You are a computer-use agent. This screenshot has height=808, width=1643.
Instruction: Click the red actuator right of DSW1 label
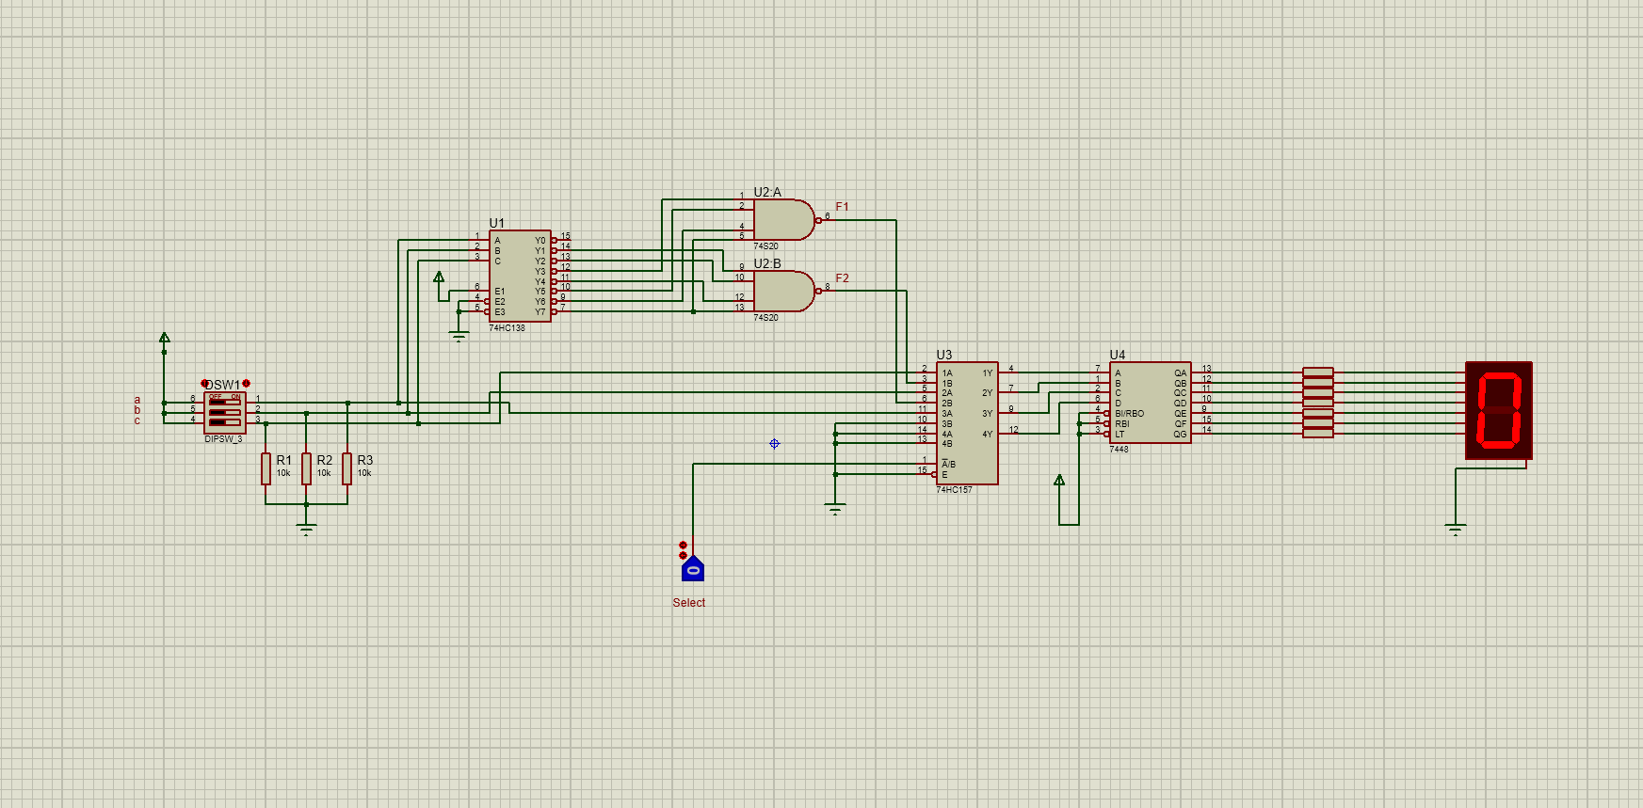(x=247, y=384)
